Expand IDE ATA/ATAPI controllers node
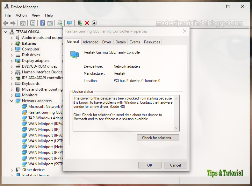This screenshot has width=252, height=186. 11,78
